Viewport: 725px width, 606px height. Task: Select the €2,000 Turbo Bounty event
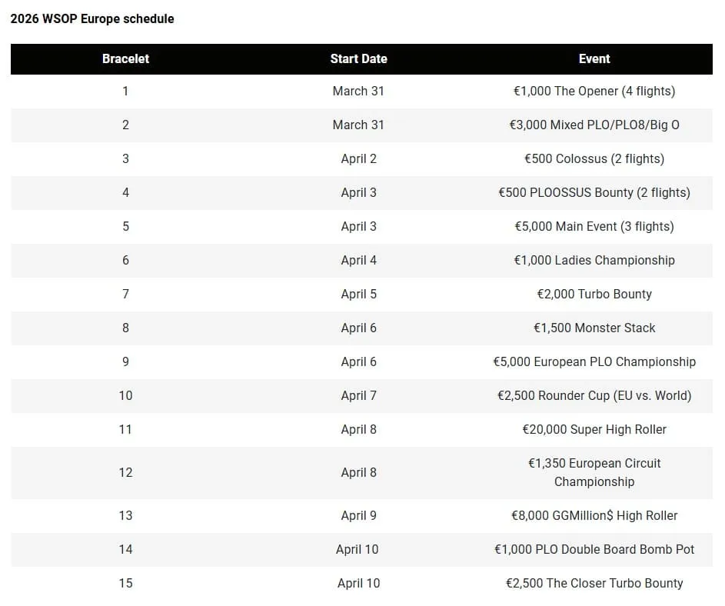(594, 294)
